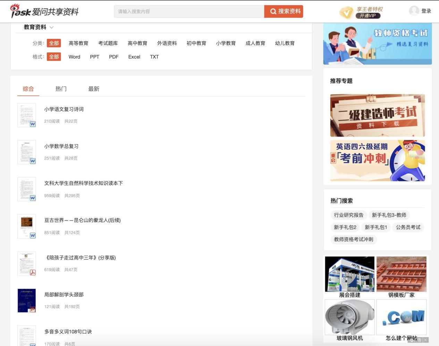
Task: Open document 亘古世界——昆仑山的豢龙人(后续)
Action: [x=83, y=220]
